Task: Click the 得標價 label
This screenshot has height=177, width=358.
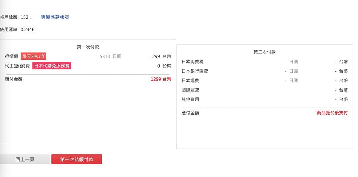Action: [x=12, y=56]
